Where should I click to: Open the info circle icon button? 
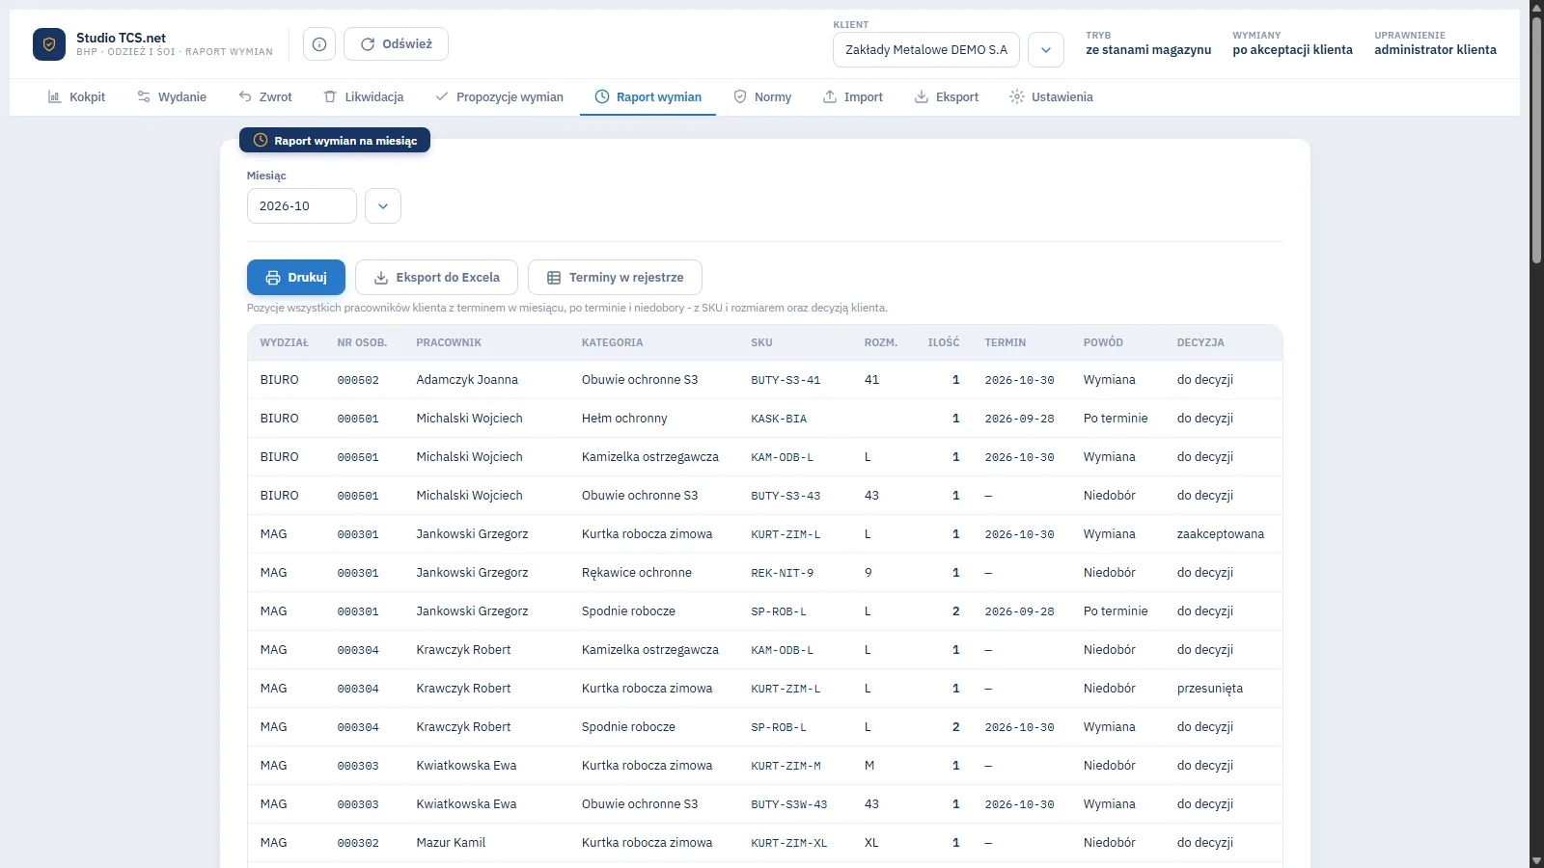[319, 44]
